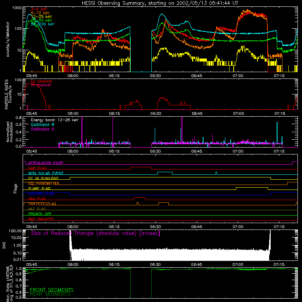This screenshot has height=302, width=302.
Task: Click the Energy band: 12-25 keV label
Action: point(55,120)
